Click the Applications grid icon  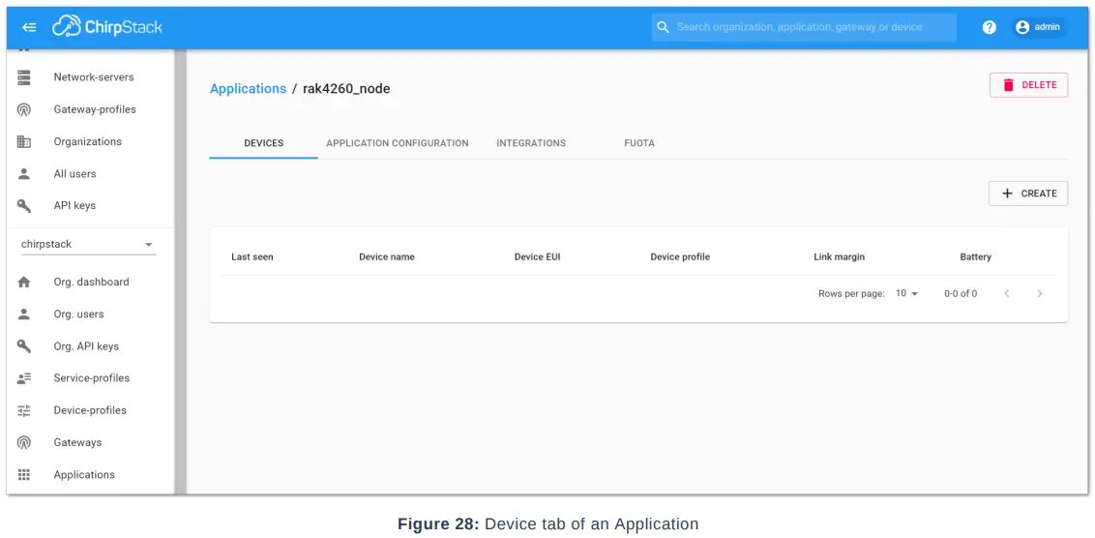(x=24, y=474)
